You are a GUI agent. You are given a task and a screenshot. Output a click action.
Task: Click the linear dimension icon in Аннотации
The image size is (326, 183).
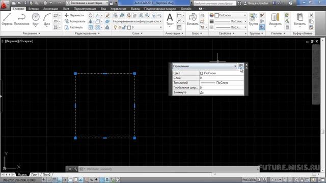tap(179, 15)
